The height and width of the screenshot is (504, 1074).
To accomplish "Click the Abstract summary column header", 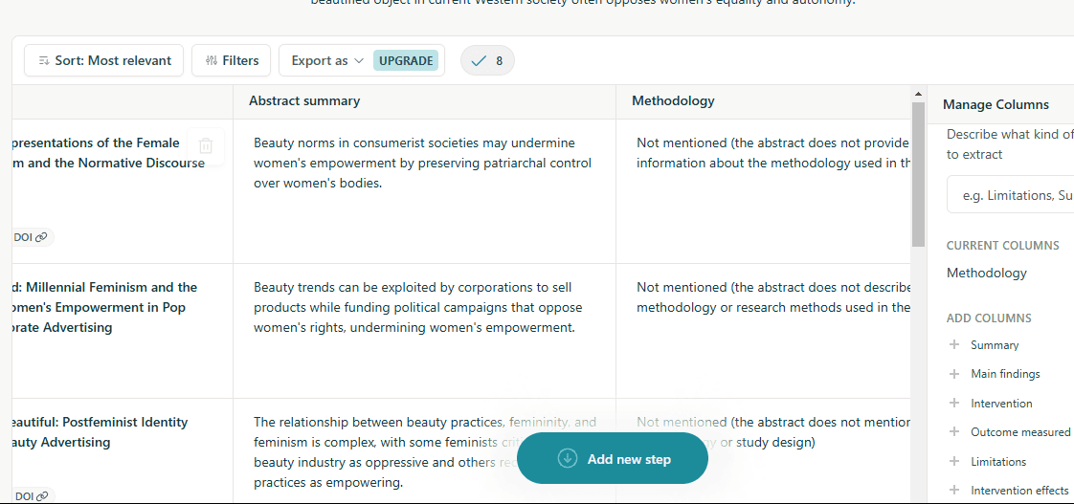I will pos(304,100).
